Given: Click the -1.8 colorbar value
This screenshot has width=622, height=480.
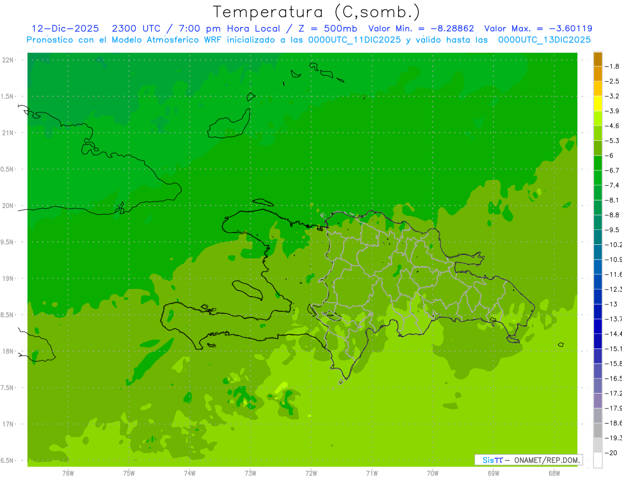Looking at the screenshot, I should [x=612, y=66].
